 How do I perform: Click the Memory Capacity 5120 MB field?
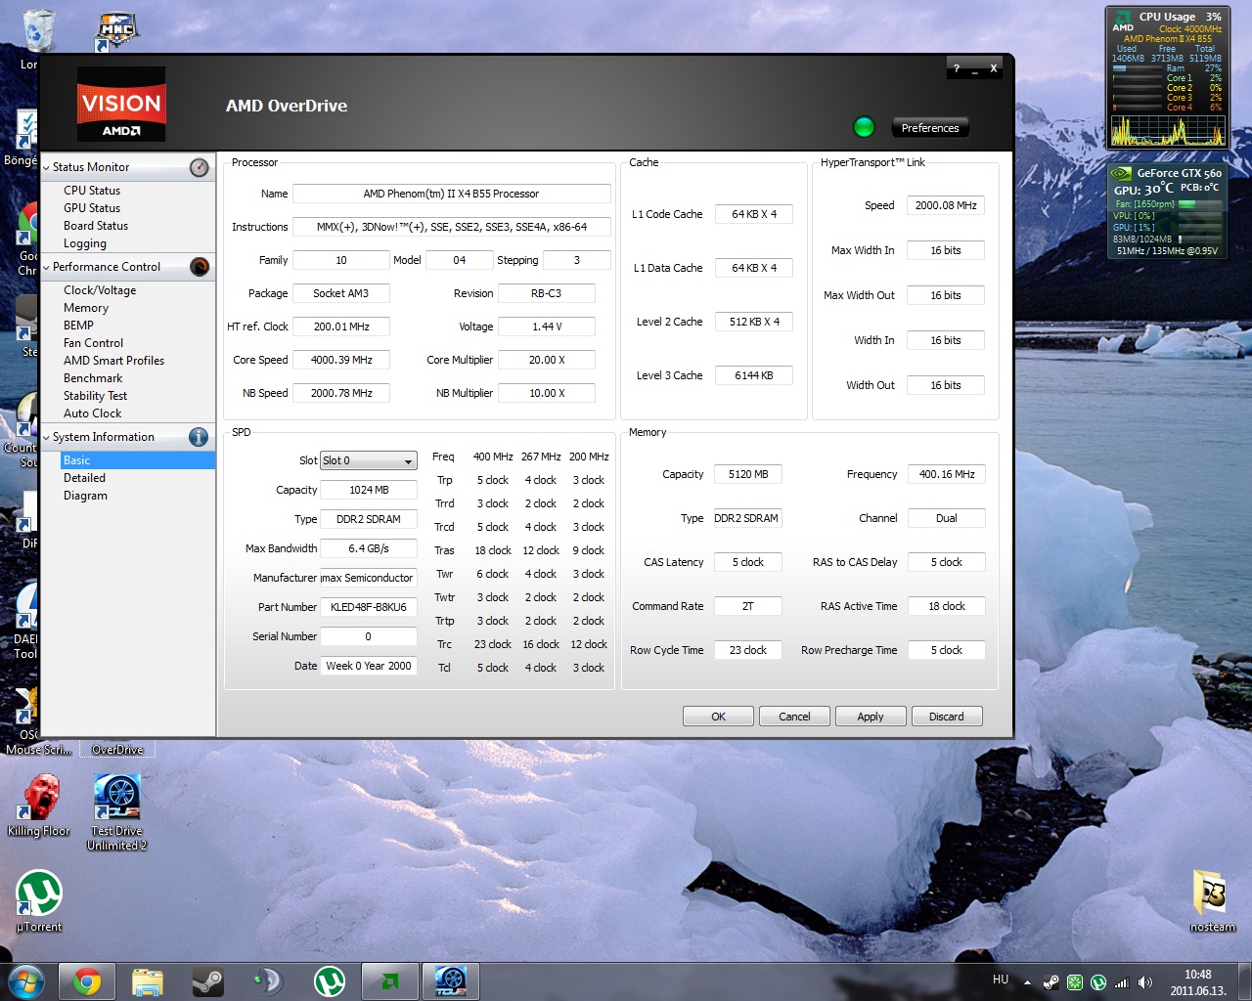748,474
